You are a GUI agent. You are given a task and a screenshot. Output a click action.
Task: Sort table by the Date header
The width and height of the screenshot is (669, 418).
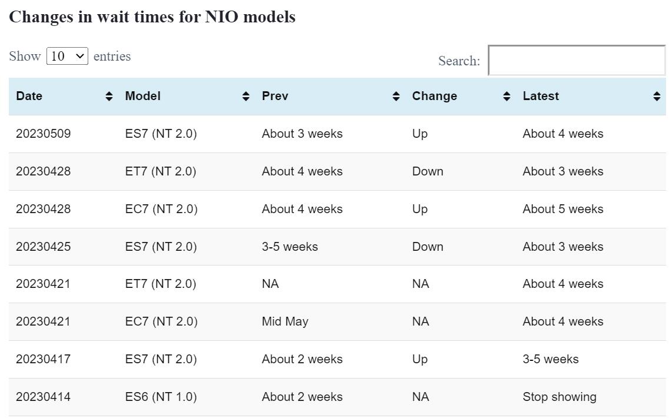pyautogui.click(x=29, y=97)
